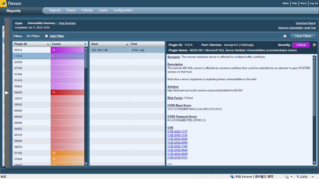The height and width of the screenshot is (179, 319).
Task: Click the Critical severity badge
Action: click(301, 45)
